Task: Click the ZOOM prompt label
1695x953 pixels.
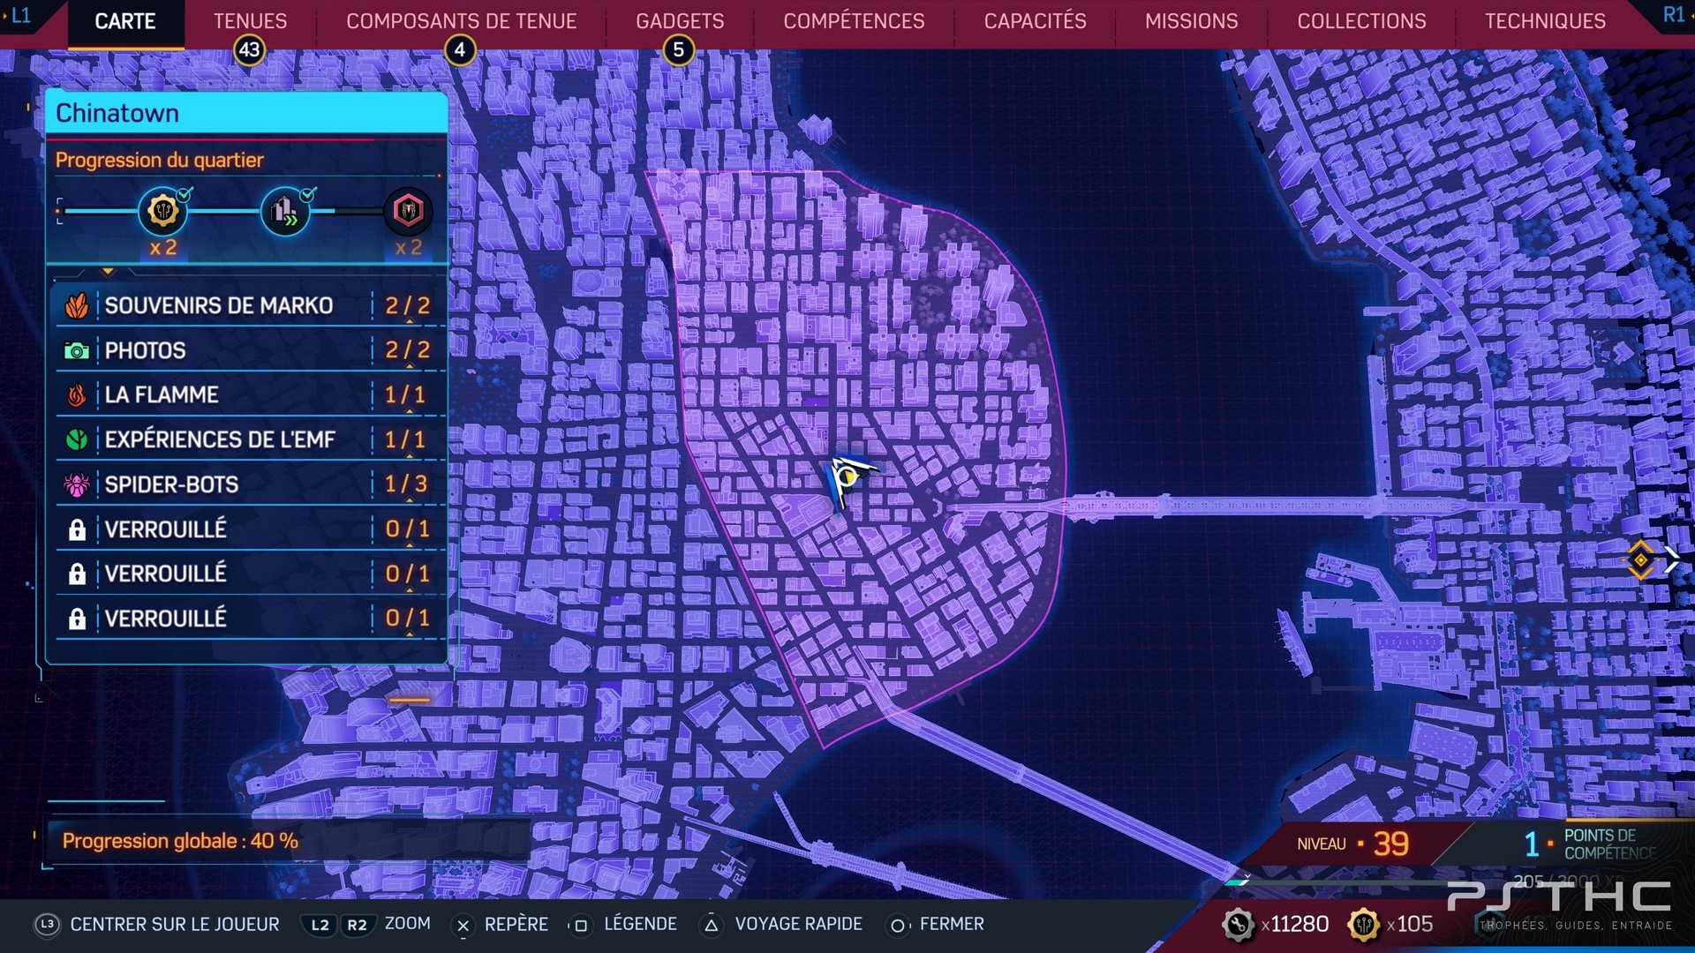Action: pos(407,923)
